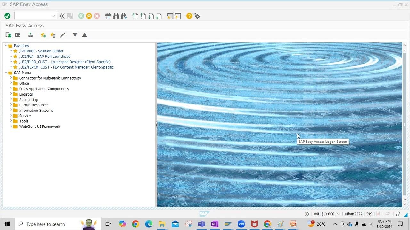Image resolution: width=410 pixels, height=230 pixels.
Task: Click the green Enter checkmark icon
Action: [7, 16]
